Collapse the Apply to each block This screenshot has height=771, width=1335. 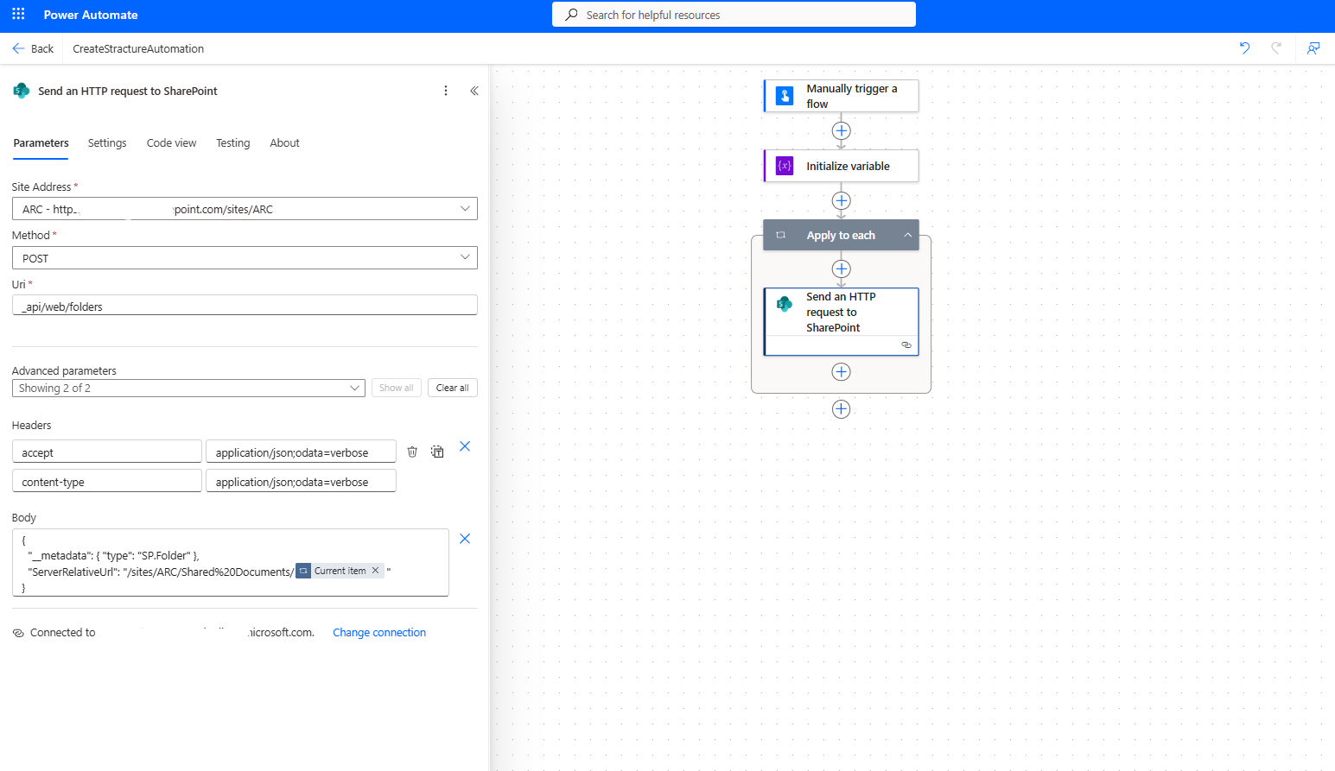(907, 236)
